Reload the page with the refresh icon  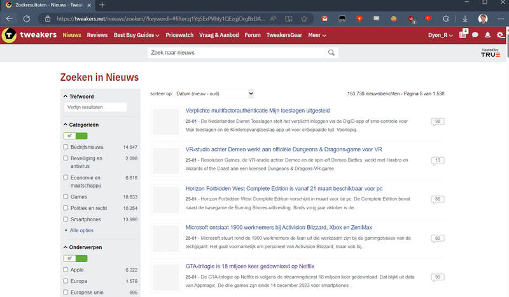27,19
